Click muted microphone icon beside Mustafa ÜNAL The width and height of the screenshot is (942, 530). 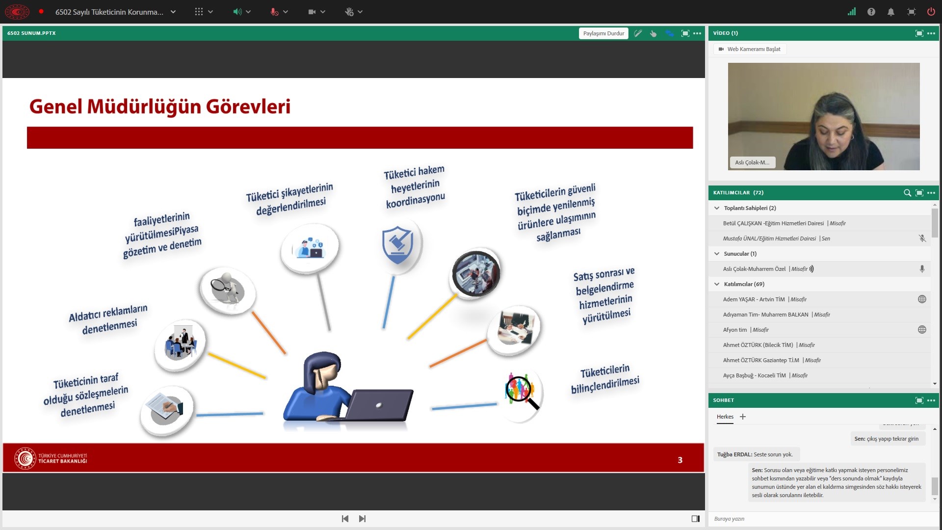coord(922,238)
